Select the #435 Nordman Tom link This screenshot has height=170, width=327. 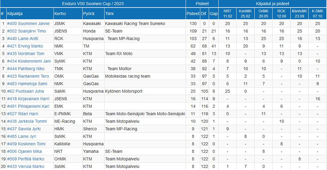[26, 54]
